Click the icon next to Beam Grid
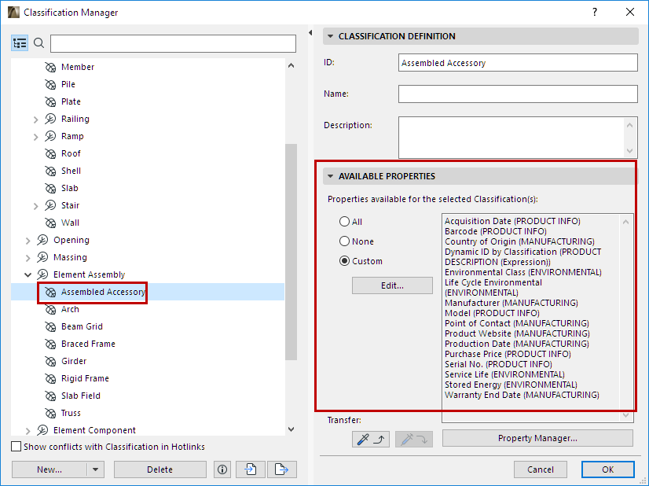This screenshot has height=486, width=649. point(50,327)
